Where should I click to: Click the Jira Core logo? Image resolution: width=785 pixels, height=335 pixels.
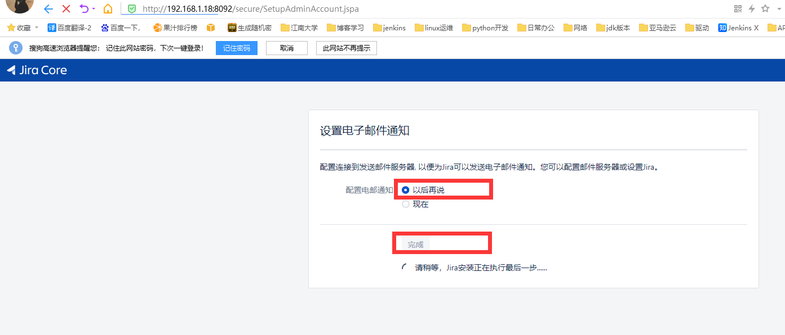tap(37, 70)
